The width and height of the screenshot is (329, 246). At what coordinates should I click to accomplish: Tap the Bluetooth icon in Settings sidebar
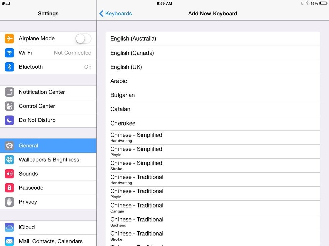9,67
